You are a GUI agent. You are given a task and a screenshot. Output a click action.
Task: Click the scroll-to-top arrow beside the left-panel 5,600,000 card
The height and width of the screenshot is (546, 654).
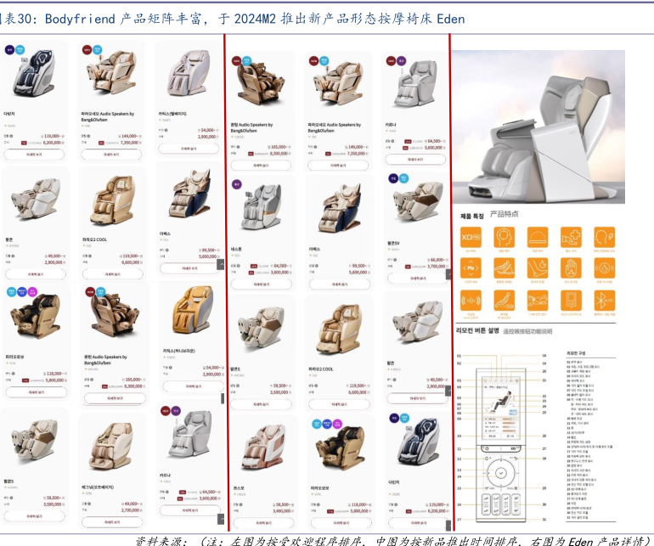220,264
